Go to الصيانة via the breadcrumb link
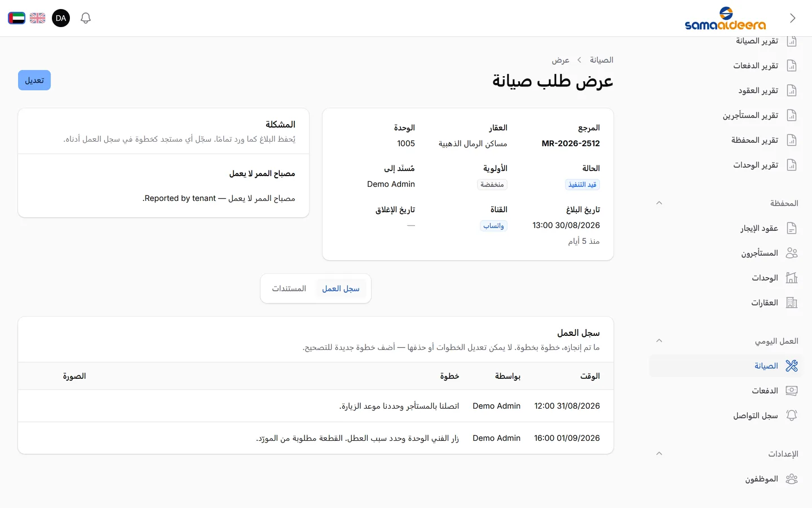This screenshot has width=812, height=508. (602, 60)
